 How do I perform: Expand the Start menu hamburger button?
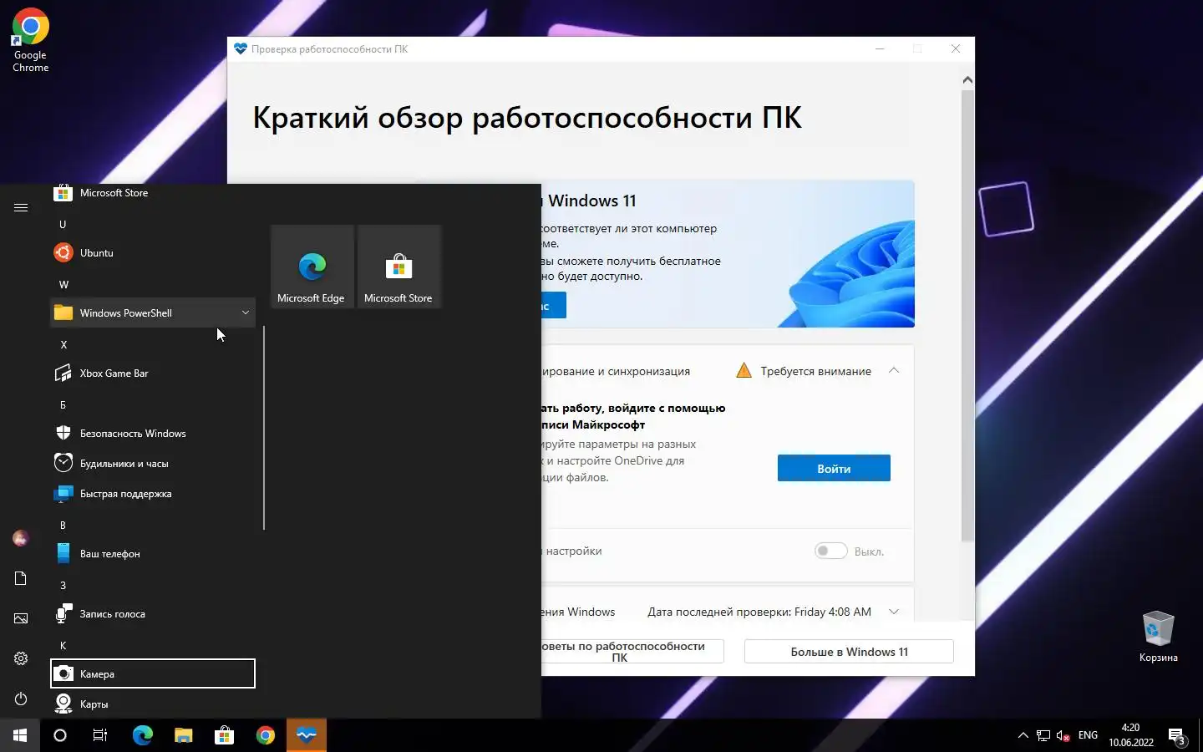point(21,208)
